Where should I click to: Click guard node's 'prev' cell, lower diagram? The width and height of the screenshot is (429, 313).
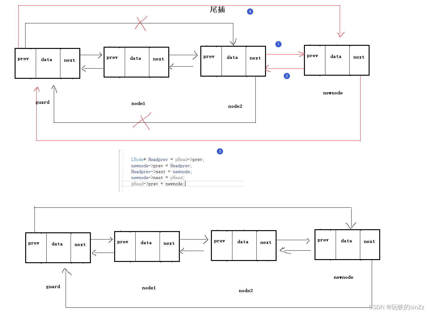point(36,248)
